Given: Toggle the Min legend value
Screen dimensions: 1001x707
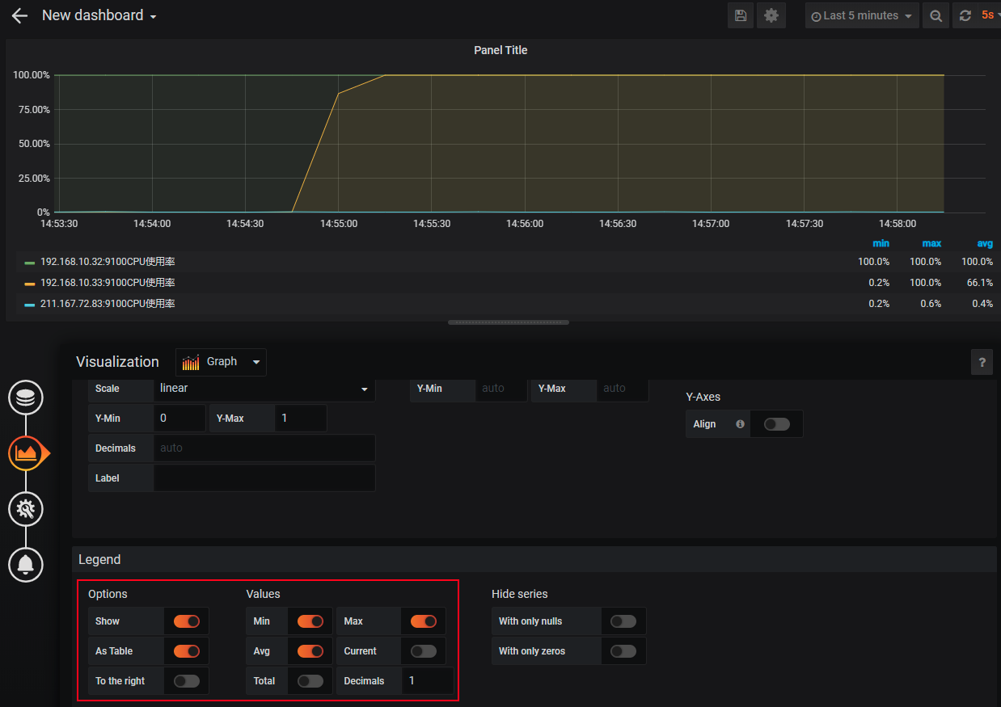Looking at the screenshot, I should point(310,621).
